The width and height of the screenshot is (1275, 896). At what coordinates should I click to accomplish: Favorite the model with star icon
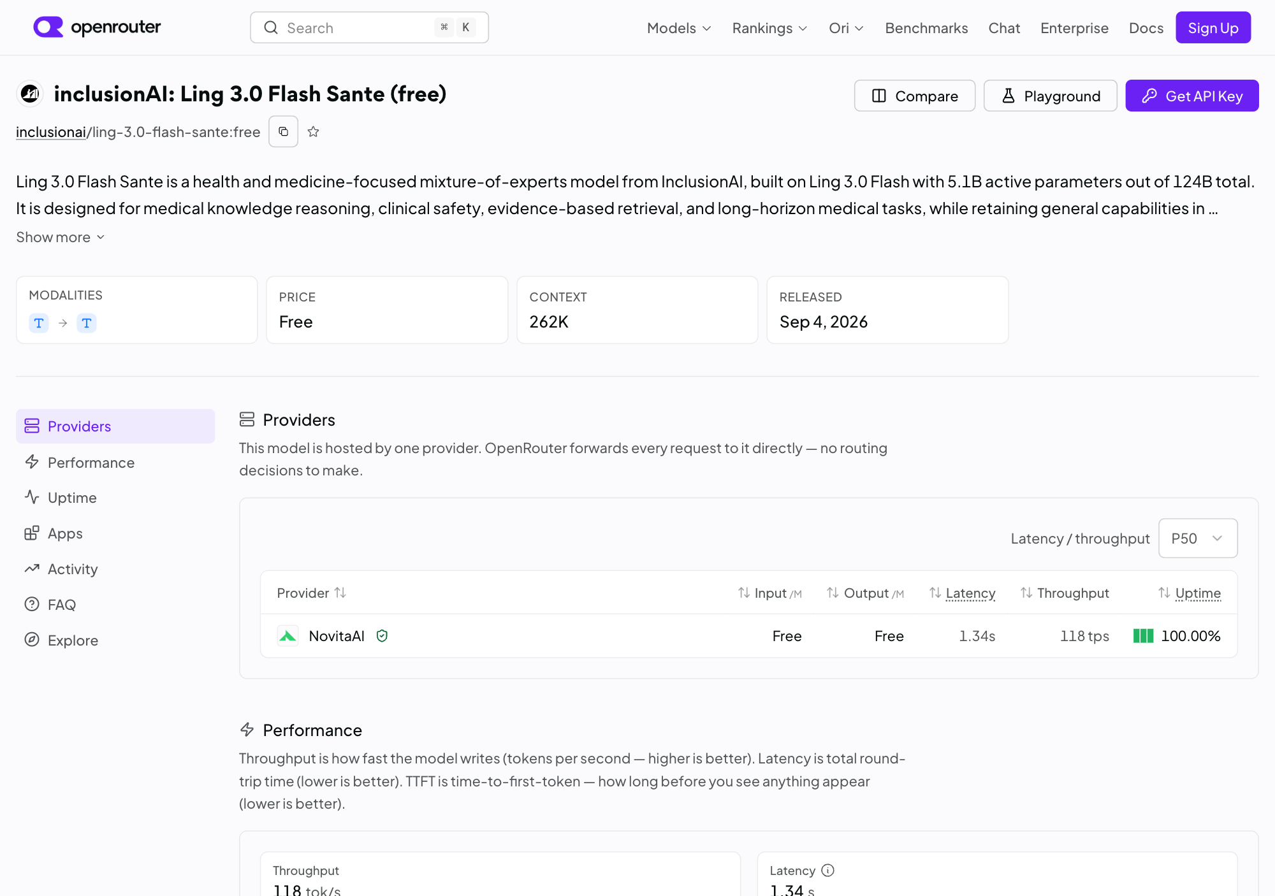[x=313, y=132]
